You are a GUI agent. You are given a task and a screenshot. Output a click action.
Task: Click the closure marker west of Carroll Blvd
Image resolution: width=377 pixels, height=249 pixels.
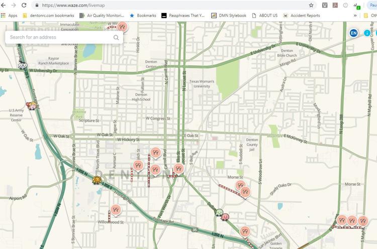[x=155, y=170]
